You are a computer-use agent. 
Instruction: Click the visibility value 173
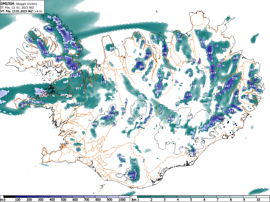(73, 68)
